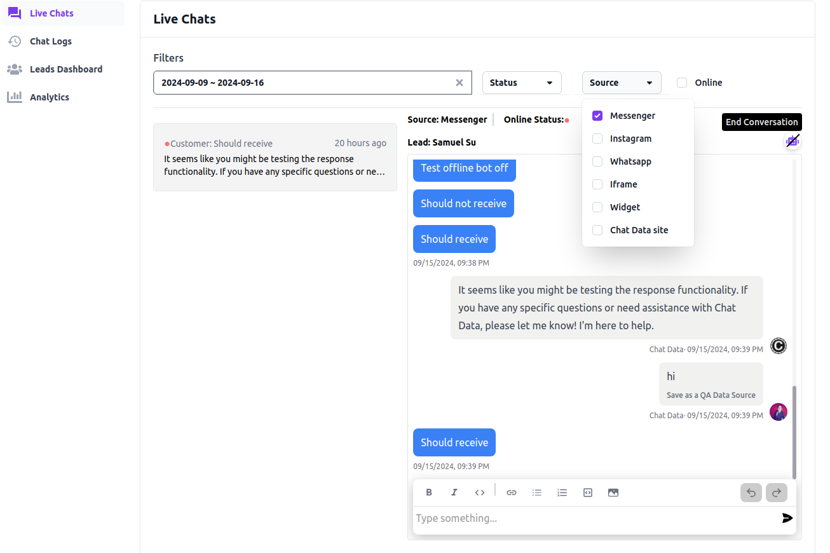Click the Leads Dashboard people icon
This screenshot has width=830, height=553.
tap(15, 69)
